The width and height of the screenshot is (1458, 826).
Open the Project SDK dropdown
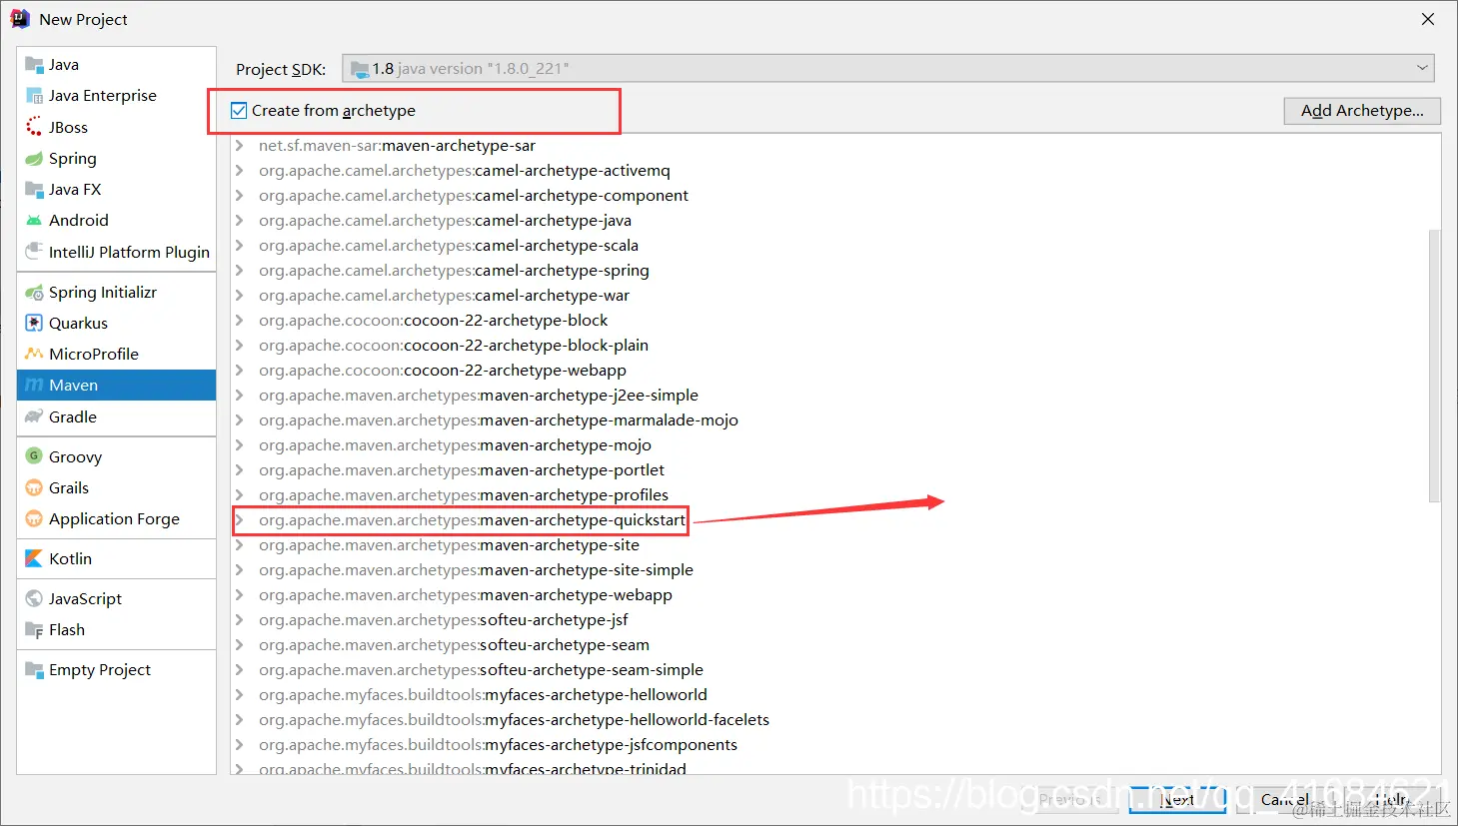888,68
